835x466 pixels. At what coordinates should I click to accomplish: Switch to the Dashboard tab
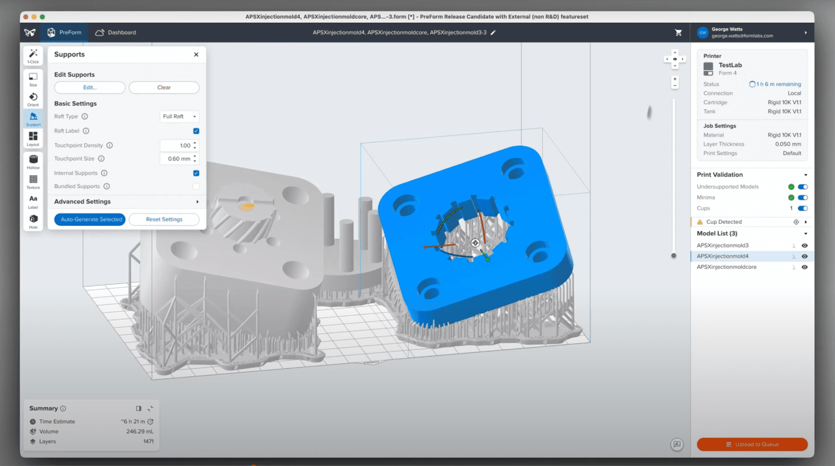point(116,32)
